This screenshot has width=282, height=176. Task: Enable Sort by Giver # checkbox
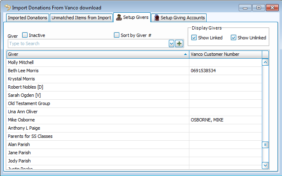point(117,35)
